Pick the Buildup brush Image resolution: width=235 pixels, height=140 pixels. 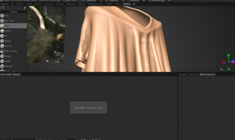(x=13, y=41)
